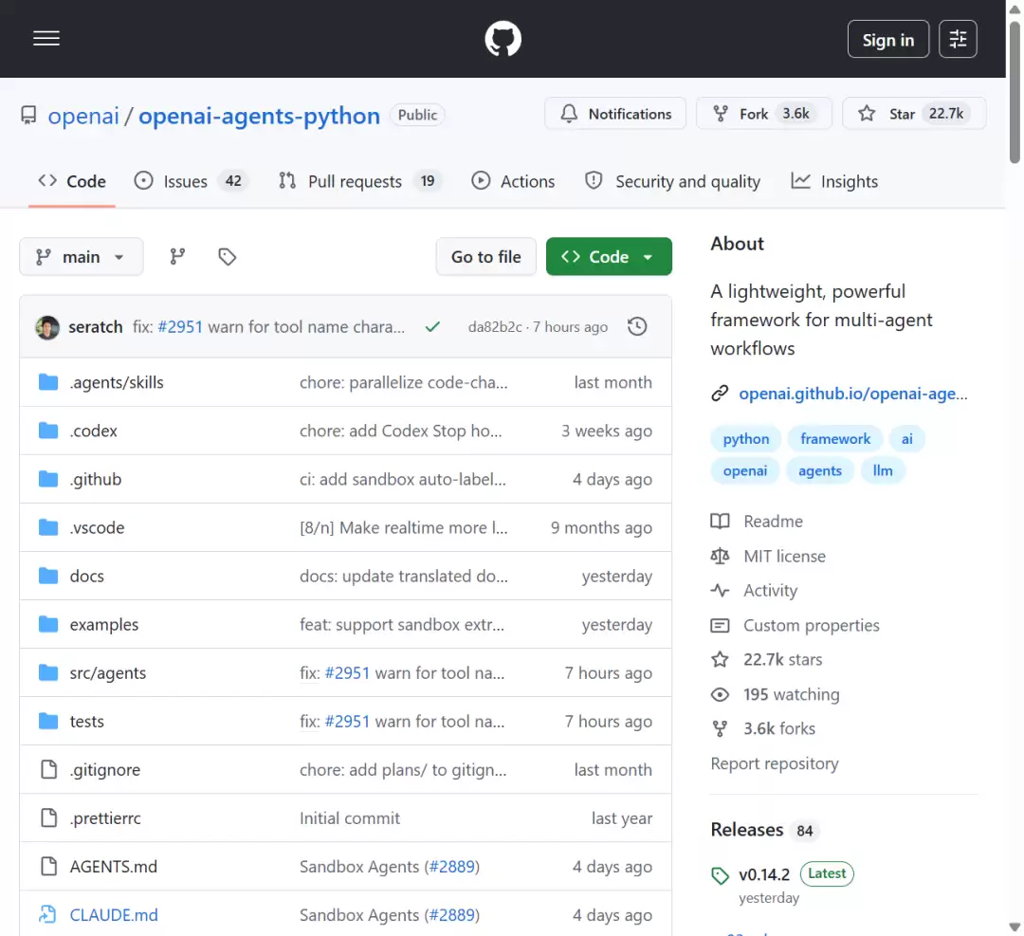Expand the main branch selector dropdown

click(x=81, y=257)
